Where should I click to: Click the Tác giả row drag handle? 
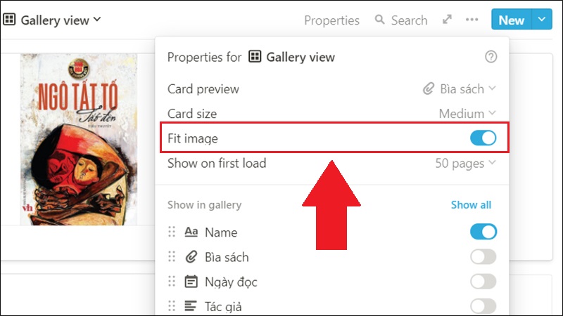[x=171, y=305]
